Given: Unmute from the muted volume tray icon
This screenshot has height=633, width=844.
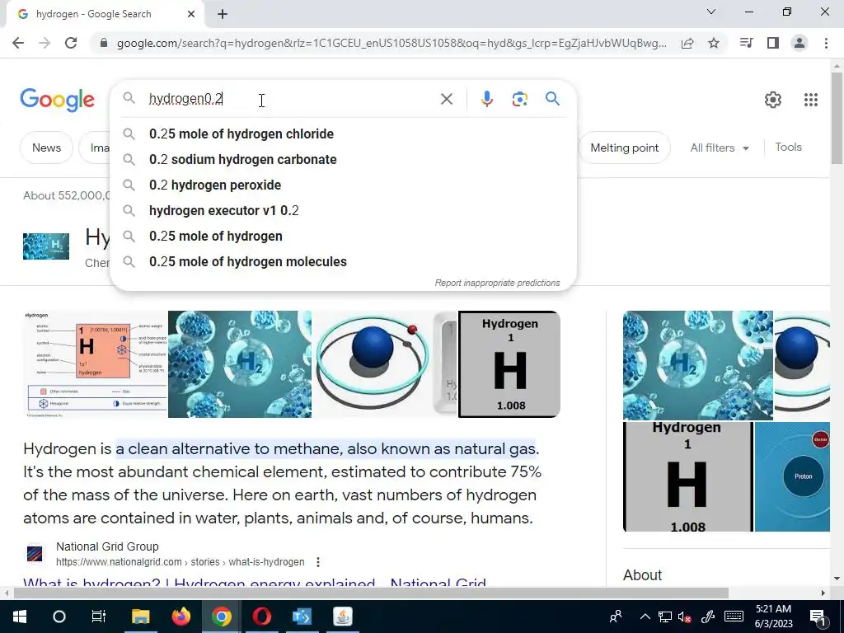Looking at the screenshot, I should pos(685,617).
